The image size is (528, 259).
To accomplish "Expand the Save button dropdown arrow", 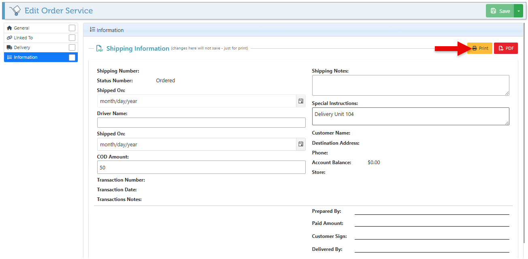I will point(518,11).
